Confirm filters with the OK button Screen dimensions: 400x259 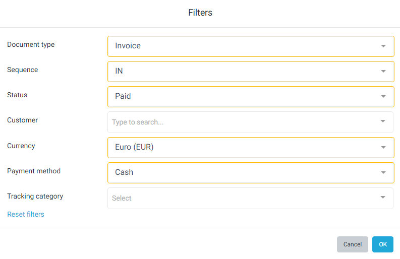coord(383,244)
